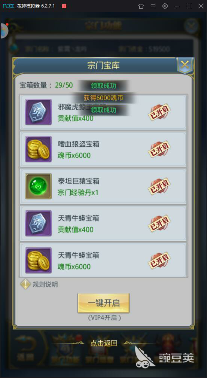Click 已开启 stamp on the bottom 魂币x6000 row
The height and width of the screenshot is (378, 207).
[x=159, y=260]
